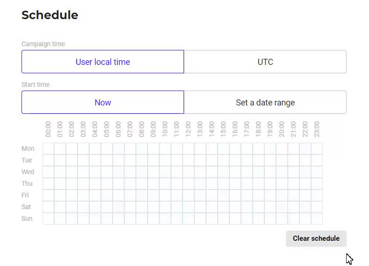Toggle the Monday 23:00 schedule cell
This screenshot has height=266, width=369.
click(317, 149)
